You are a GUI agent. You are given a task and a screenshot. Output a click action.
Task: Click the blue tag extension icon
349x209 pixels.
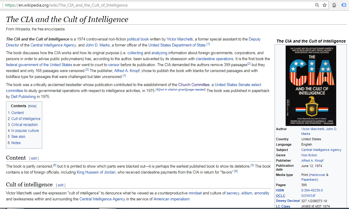(343, 5)
